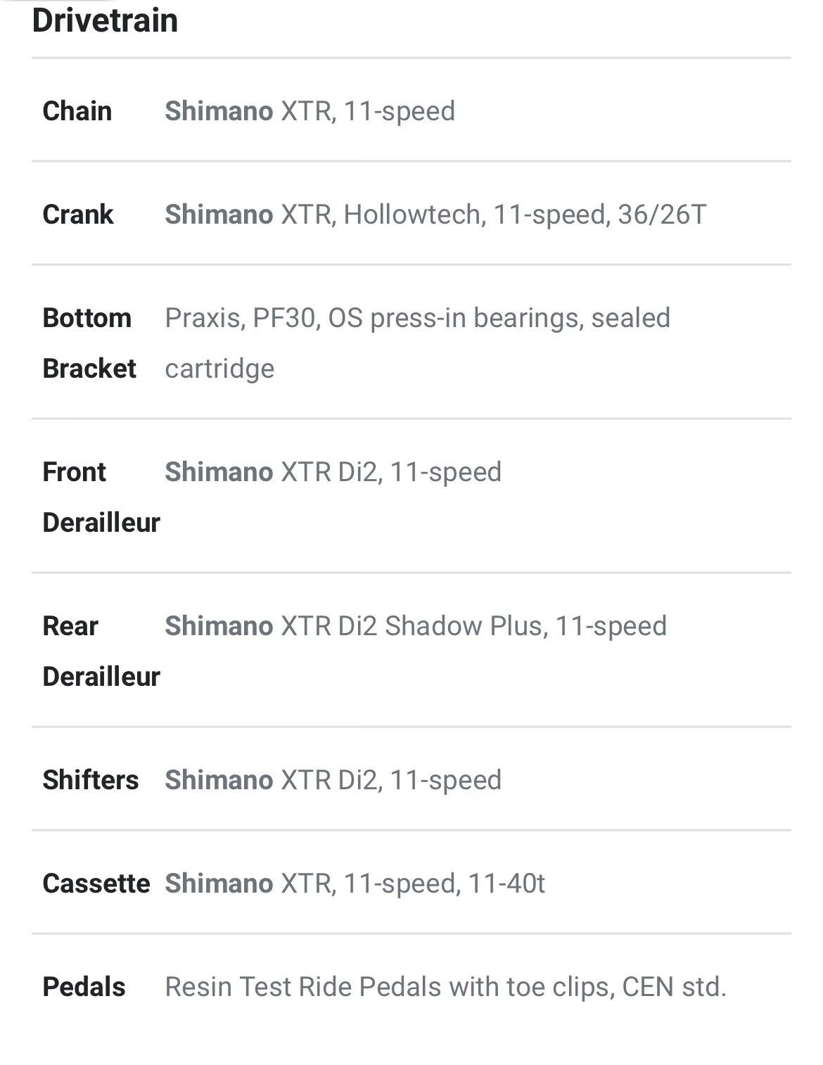Open the Shimano link in the Chain row

pos(219,111)
